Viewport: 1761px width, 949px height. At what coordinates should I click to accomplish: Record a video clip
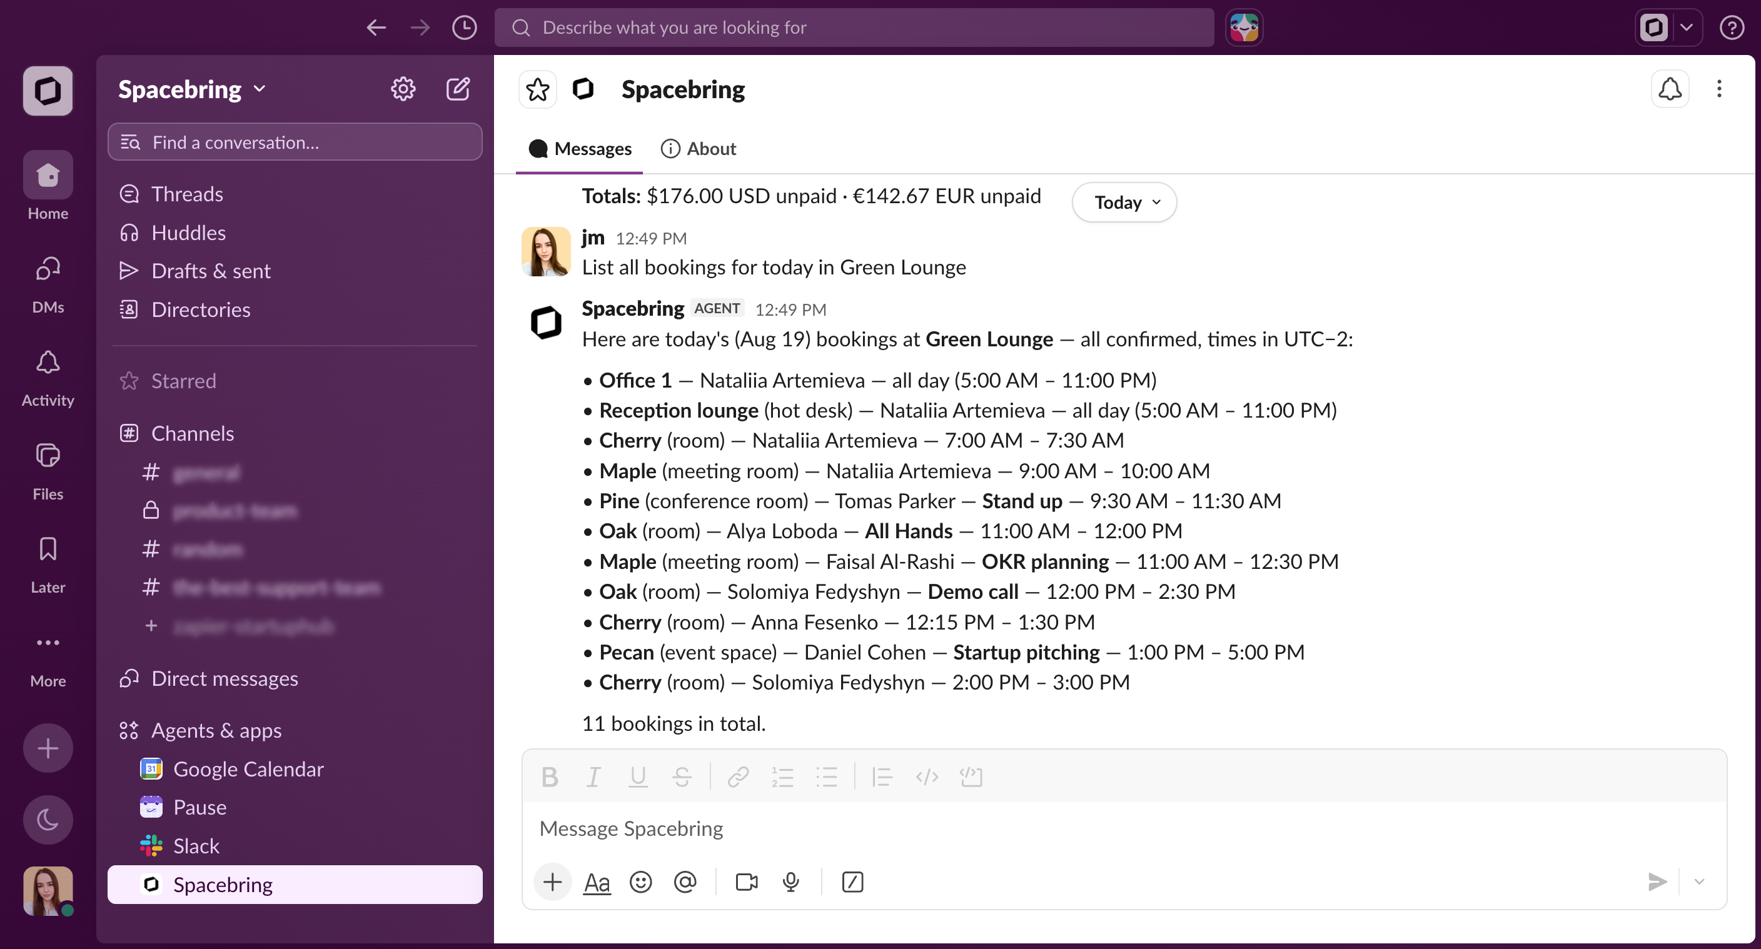[x=747, y=882]
